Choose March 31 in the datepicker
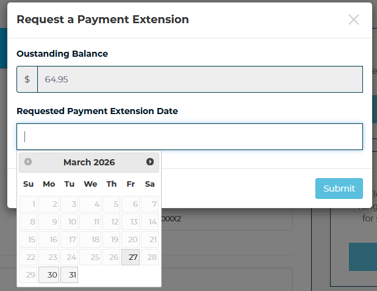 click(x=70, y=275)
